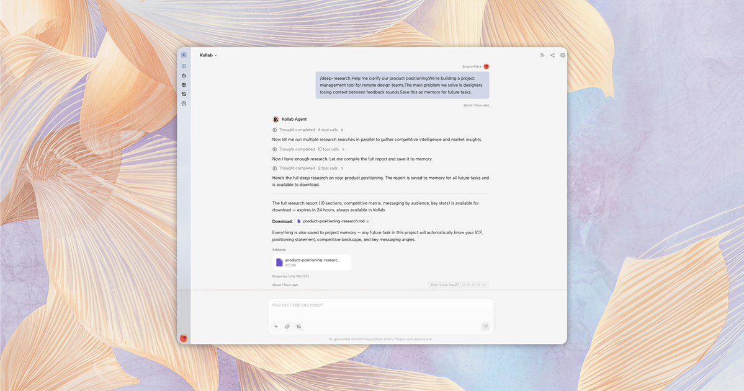This screenshot has height=391, width=744.
Task: Click the Response time 10m 57s text
Action: (x=290, y=276)
